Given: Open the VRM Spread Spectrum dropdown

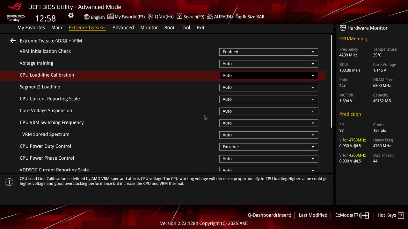Looking at the screenshot, I should 269,135.
